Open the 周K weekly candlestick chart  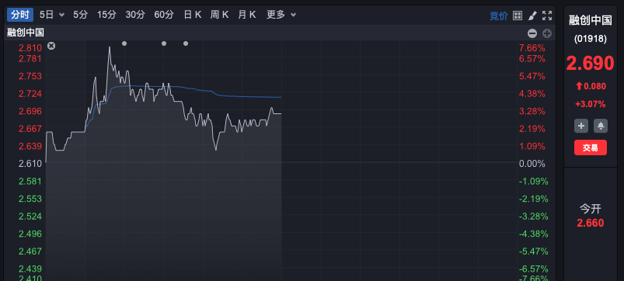pos(219,15)
